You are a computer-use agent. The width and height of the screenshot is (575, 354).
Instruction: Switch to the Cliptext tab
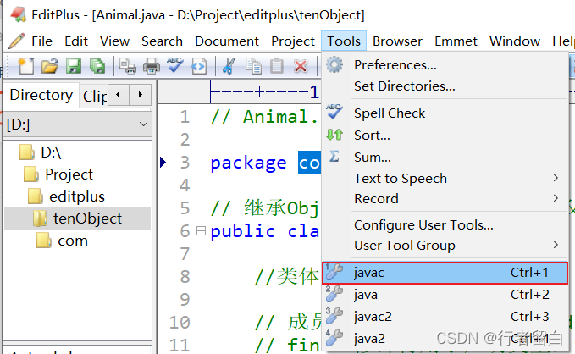click(94, 97)
